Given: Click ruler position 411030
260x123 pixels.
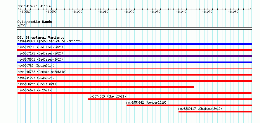Looking at the screenshot, I should tap(155, 12).
